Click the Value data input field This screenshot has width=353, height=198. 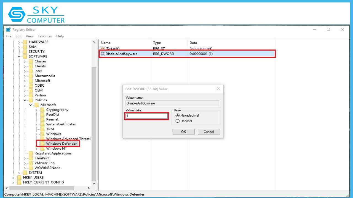tap(146, 116)
